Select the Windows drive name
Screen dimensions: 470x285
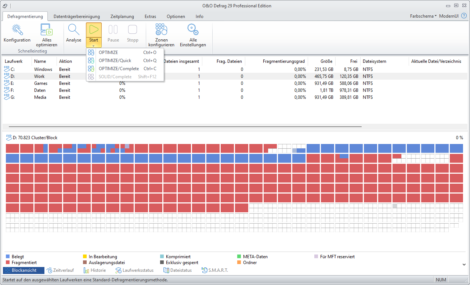(43, 69)
